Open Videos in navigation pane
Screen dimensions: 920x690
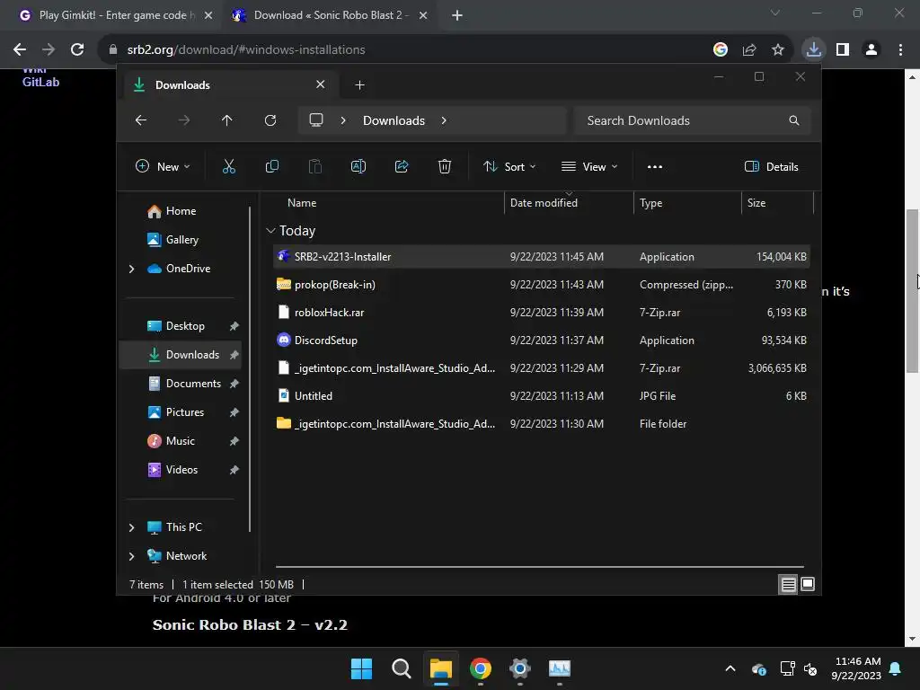point(181,470)
